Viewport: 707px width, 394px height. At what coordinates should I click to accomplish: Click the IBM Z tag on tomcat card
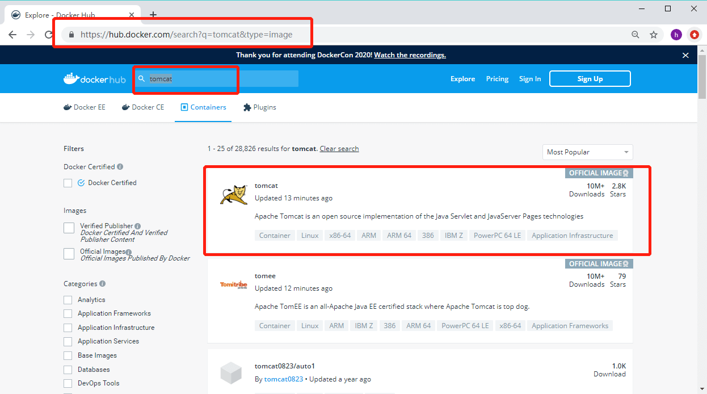454,236
